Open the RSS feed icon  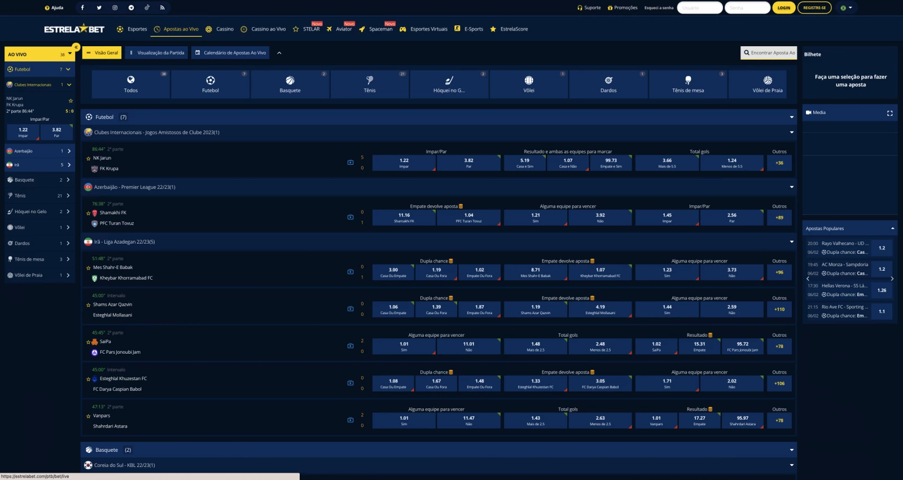tap(163, 8)
